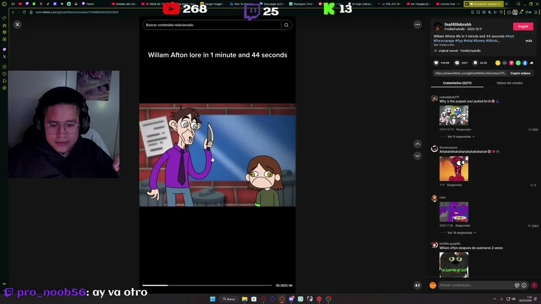Go to next video with the down arrow

click(x=418, y=156)
